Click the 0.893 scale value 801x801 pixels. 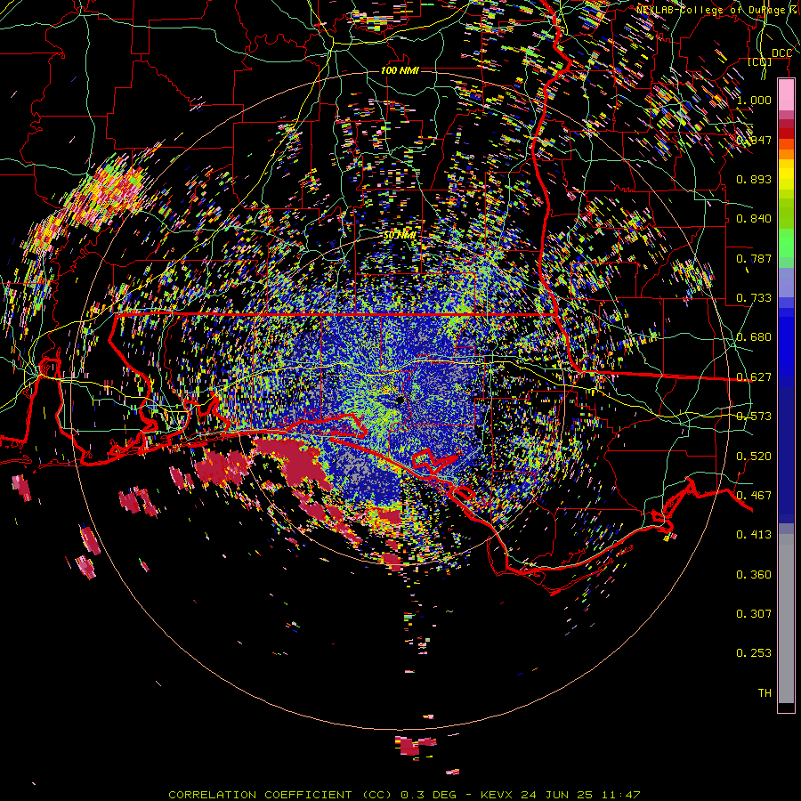click(754, 179)
